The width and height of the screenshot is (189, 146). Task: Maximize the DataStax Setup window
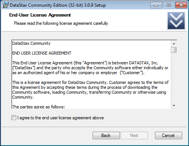(x=169, y=5)
